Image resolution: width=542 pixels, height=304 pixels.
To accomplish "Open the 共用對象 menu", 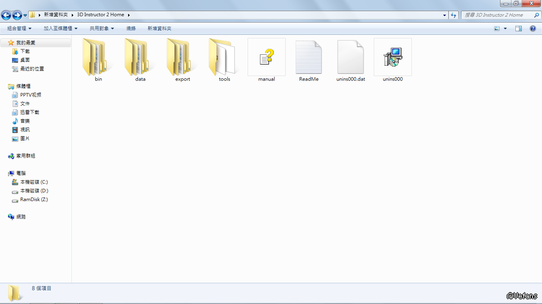I will tap(102, 28).
